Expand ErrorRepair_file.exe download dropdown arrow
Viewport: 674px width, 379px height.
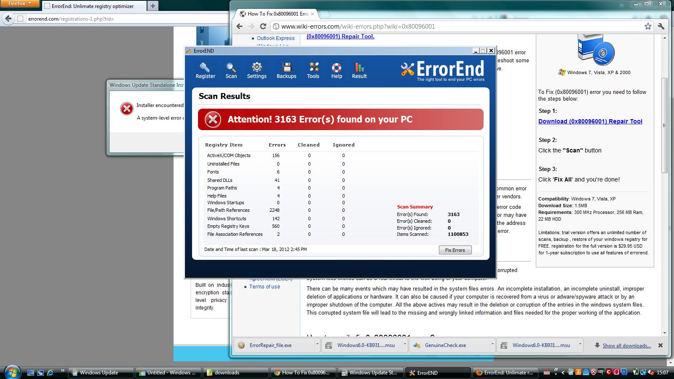(x=317, y=344)
